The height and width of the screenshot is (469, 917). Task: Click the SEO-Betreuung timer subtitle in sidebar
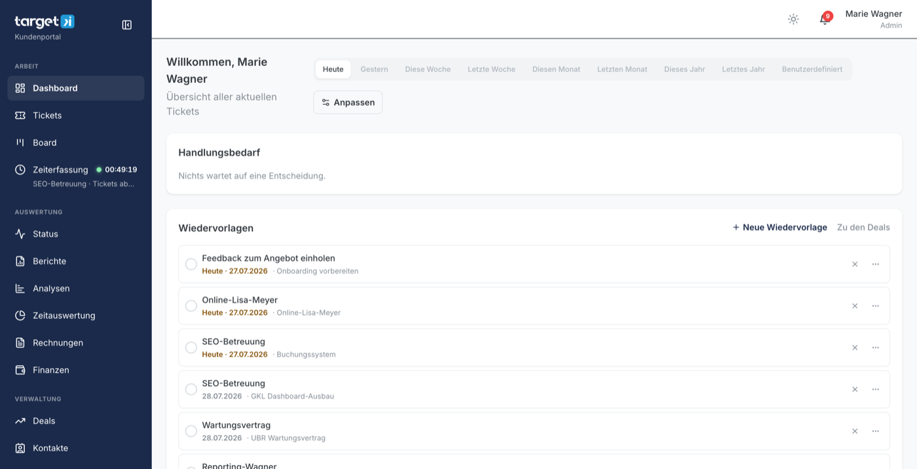tap(84, 184)
